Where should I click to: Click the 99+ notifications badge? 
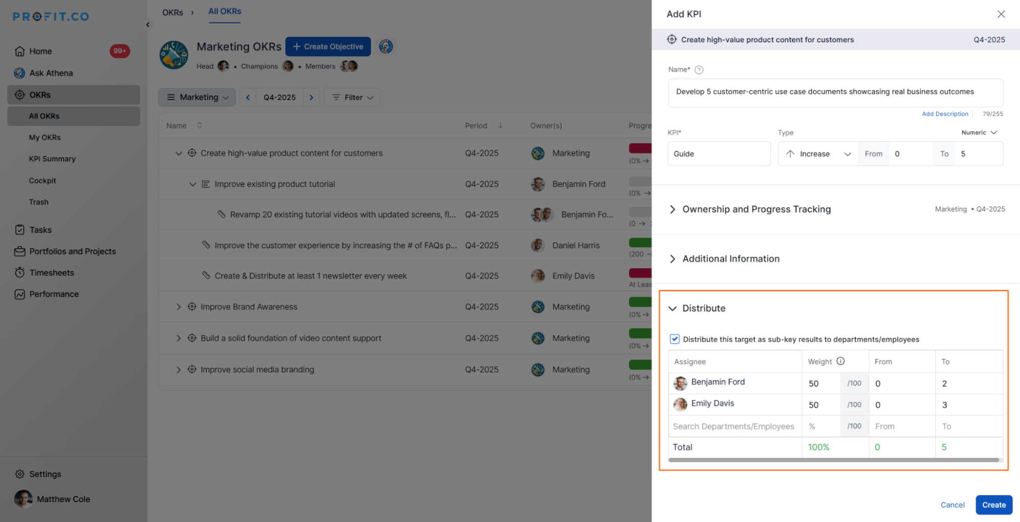(x=119, y=51)
